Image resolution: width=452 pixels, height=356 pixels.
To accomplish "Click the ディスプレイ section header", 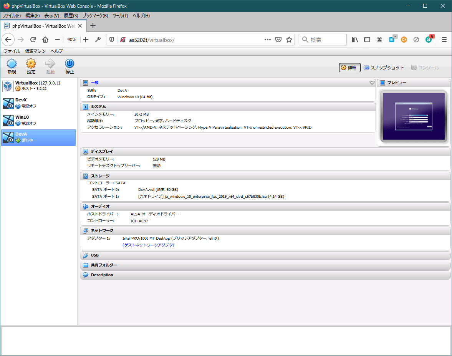I will point(265,151).
